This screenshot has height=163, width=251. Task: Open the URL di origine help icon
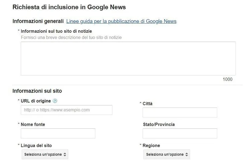(x=55, y=101)
